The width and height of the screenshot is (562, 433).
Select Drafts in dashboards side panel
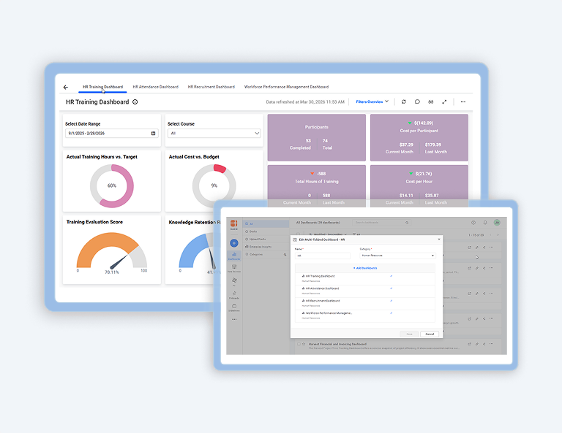pos(266,231)
